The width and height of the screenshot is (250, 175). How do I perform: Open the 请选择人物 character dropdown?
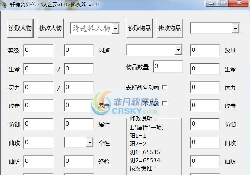click(x=115, y=29)
